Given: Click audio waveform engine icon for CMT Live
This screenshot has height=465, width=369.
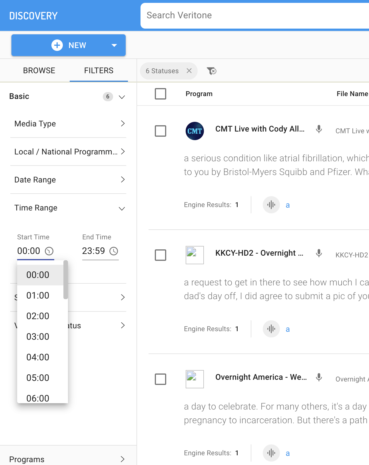Looking at the screenshot, I should coord(271,205).
